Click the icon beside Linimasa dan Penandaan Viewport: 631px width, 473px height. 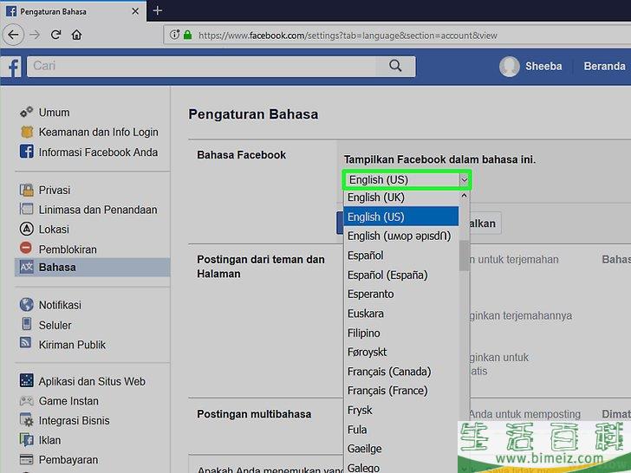click(27, 209)
